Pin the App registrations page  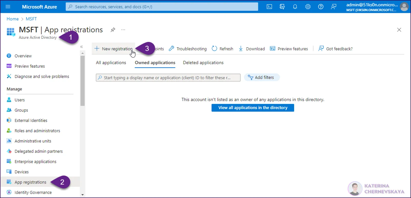pyautogui.click(x=113, y=30)
